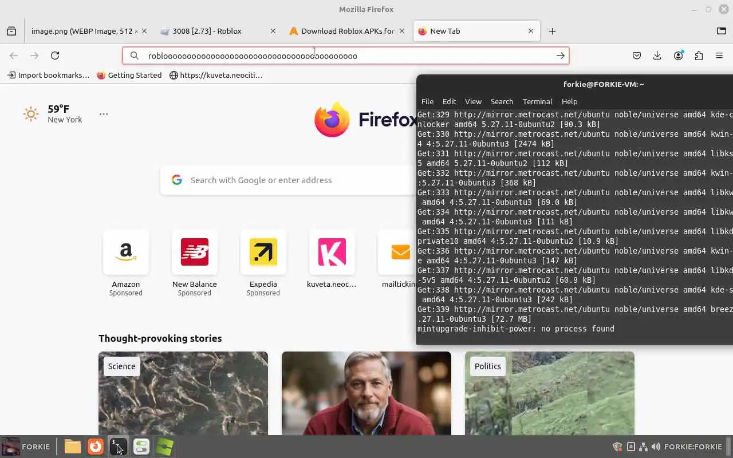This screenshot has width=733, height=458.
Task: Open weather widget options ellipsis
Action: 104,114
